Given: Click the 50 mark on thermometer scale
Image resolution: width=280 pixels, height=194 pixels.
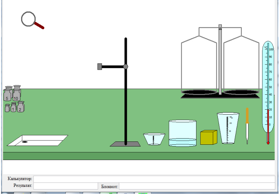Looking at the screenshot, I should tap(271, 87).
